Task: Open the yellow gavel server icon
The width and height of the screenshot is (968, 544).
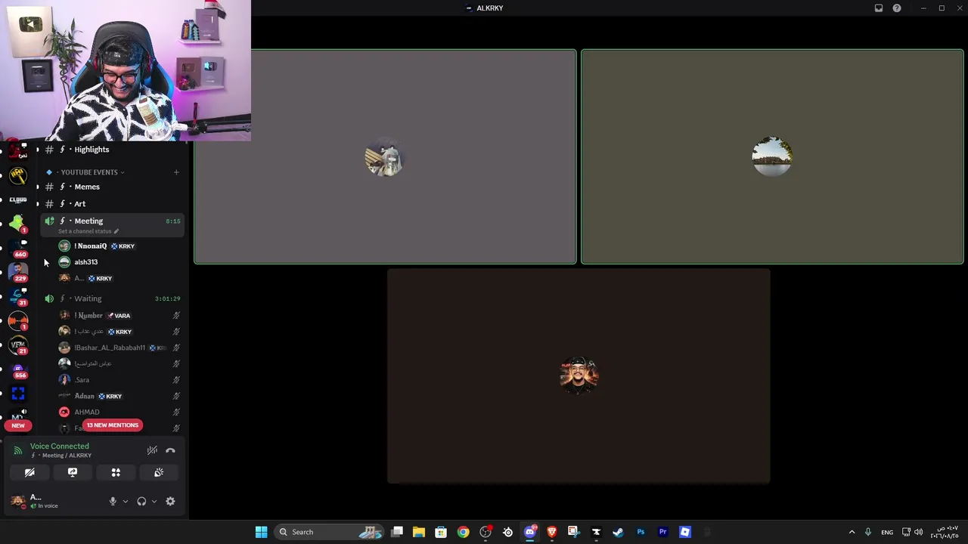Action: 18,176
